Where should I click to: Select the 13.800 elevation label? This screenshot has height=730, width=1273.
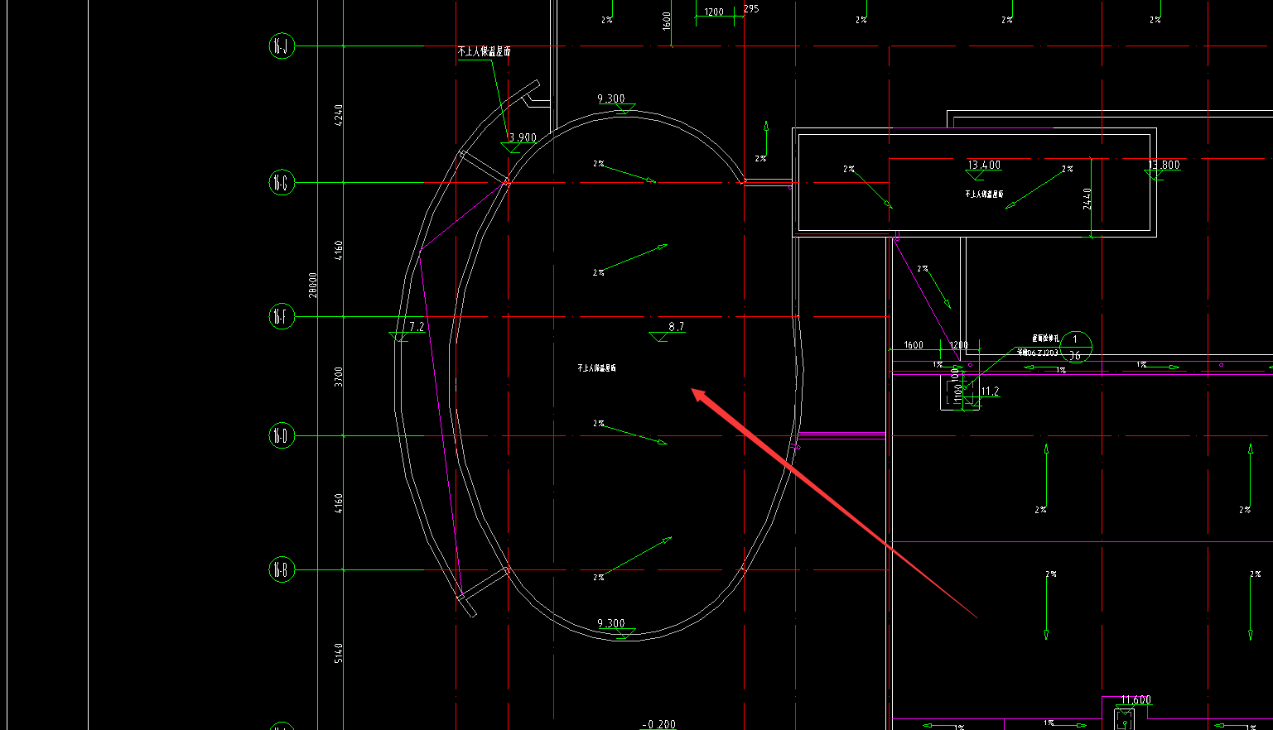click(x=1164, y=165)
